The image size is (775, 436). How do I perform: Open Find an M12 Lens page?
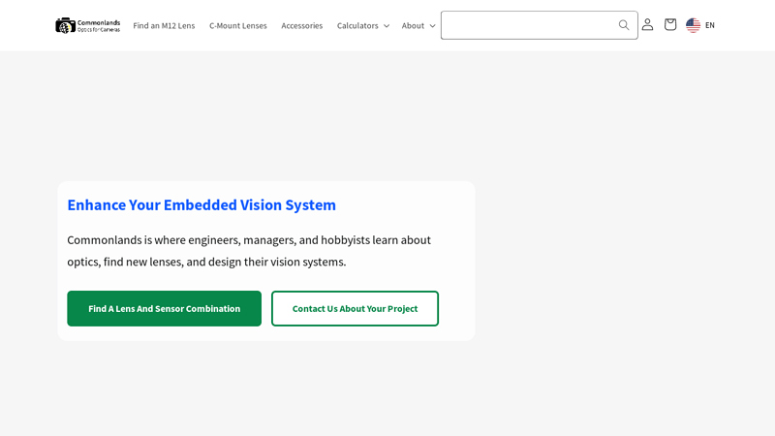click(164, 26)
